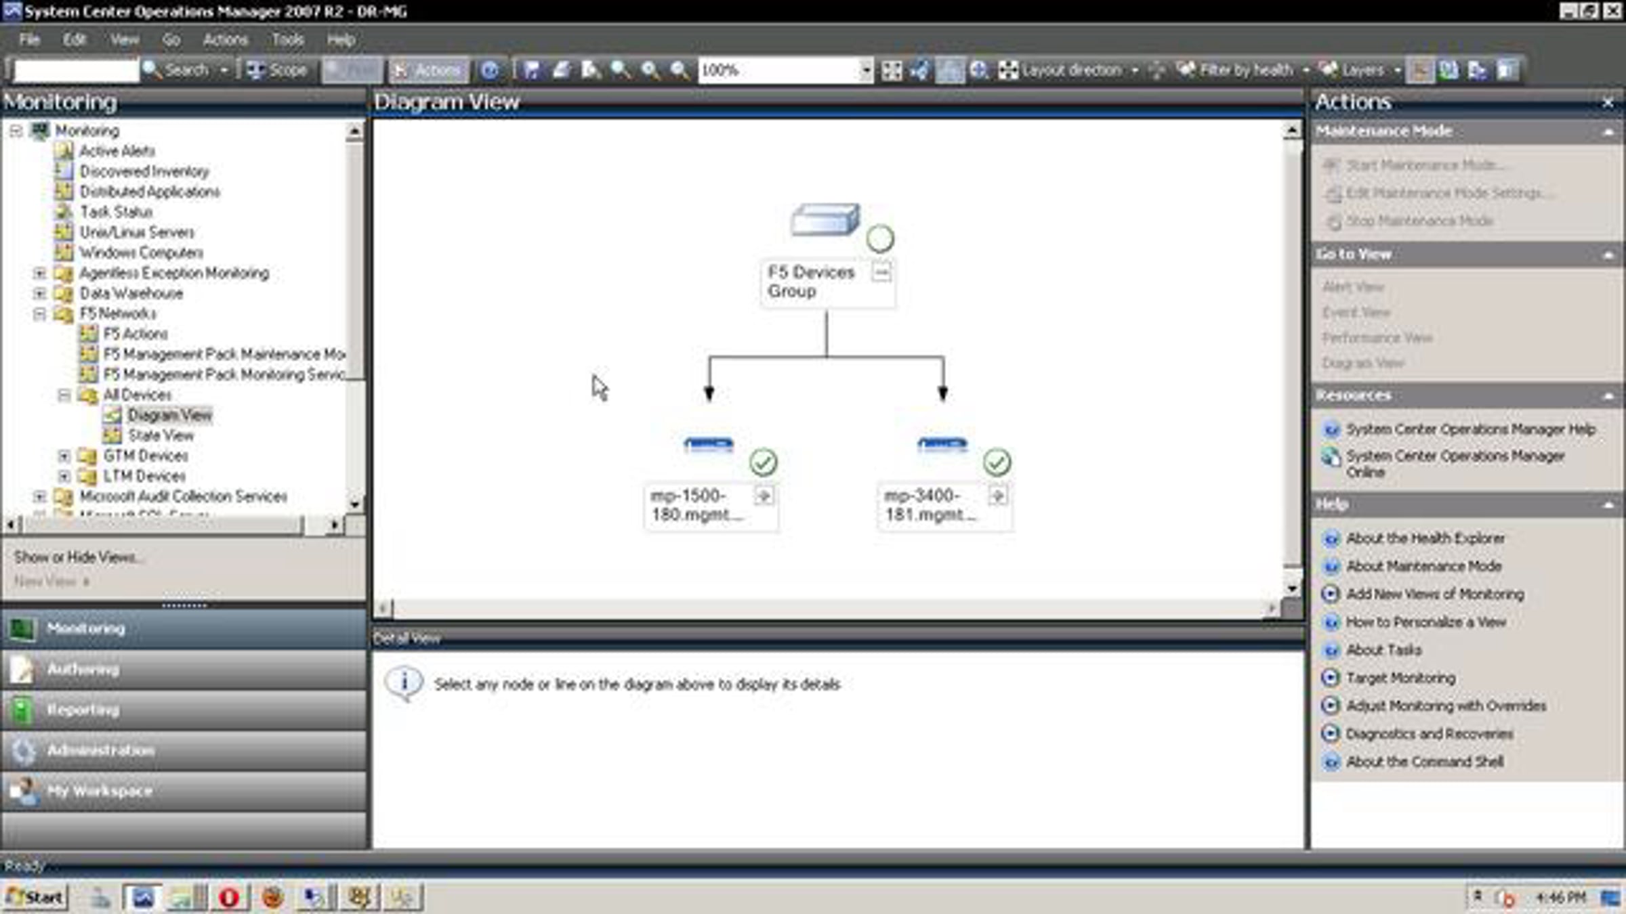
Task: Click the search text input field
Action: (x=76, y=70)
